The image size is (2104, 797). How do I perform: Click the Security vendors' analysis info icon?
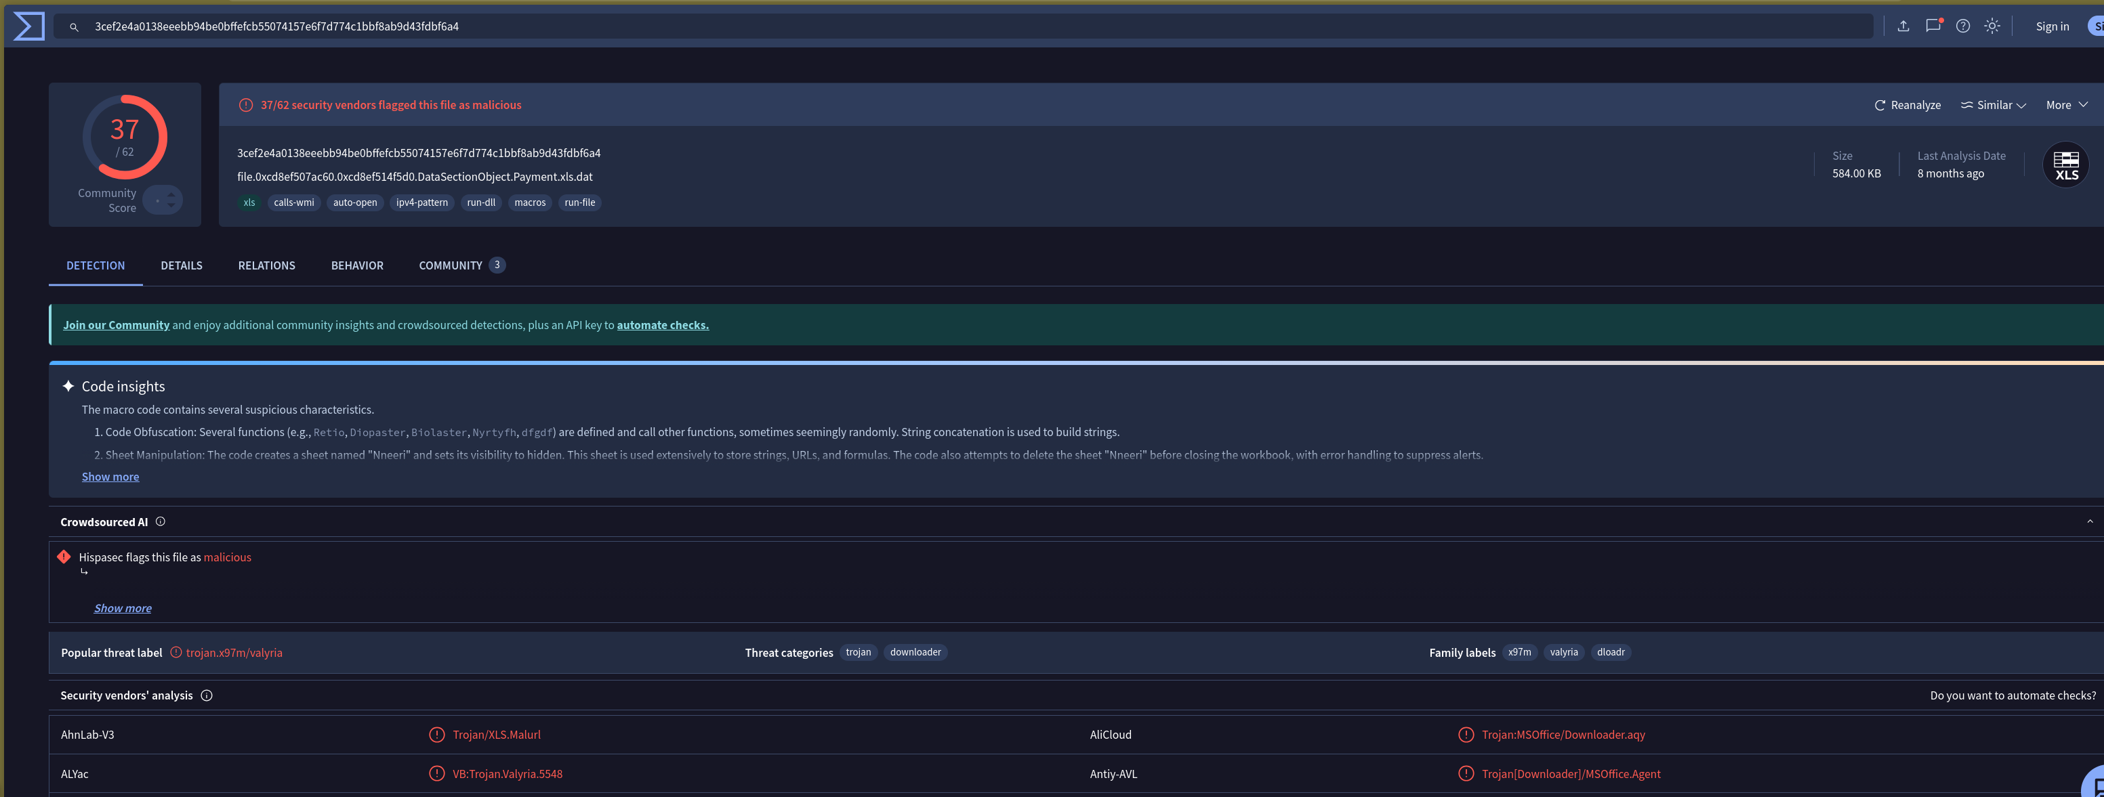point(207,695)
